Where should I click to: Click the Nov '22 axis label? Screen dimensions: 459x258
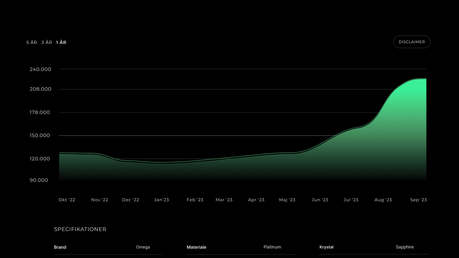(100, 200)
